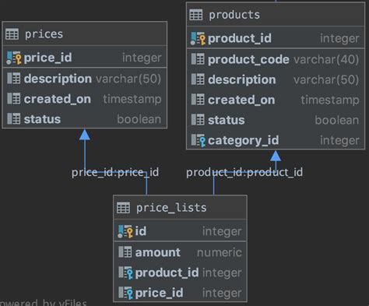Select the created_on column name in the prices table
The image size is (369, 306).
pos(58,99)
